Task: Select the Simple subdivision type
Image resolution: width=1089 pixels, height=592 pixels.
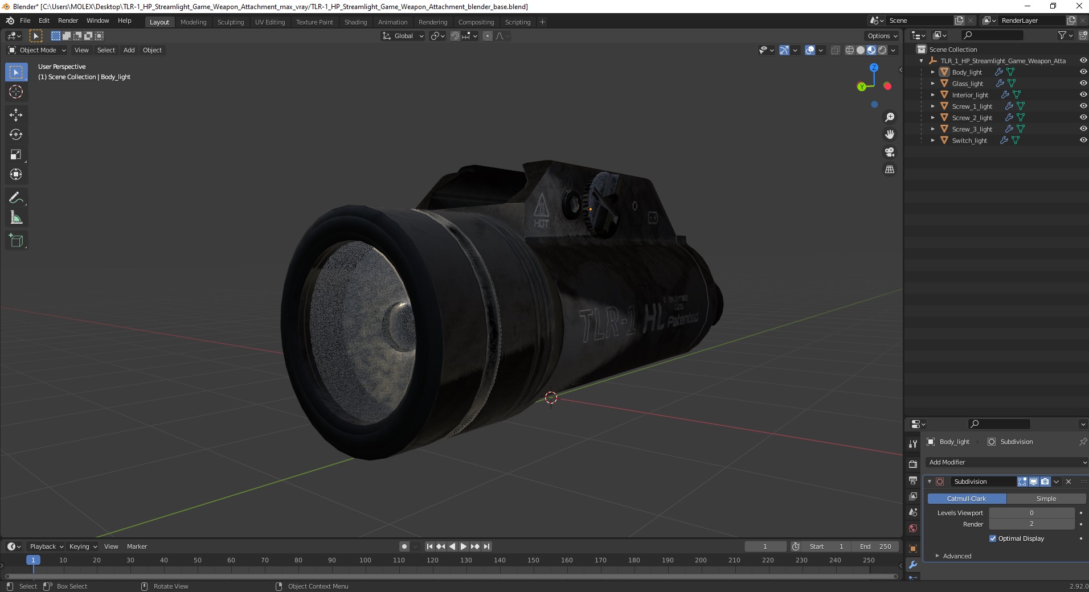Action: 1046,499
